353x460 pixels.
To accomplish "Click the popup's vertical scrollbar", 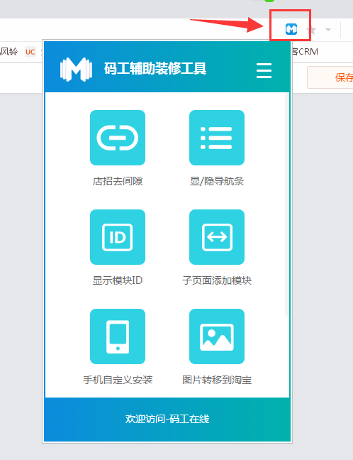I will pyautogui.click(x=286, y=204).
